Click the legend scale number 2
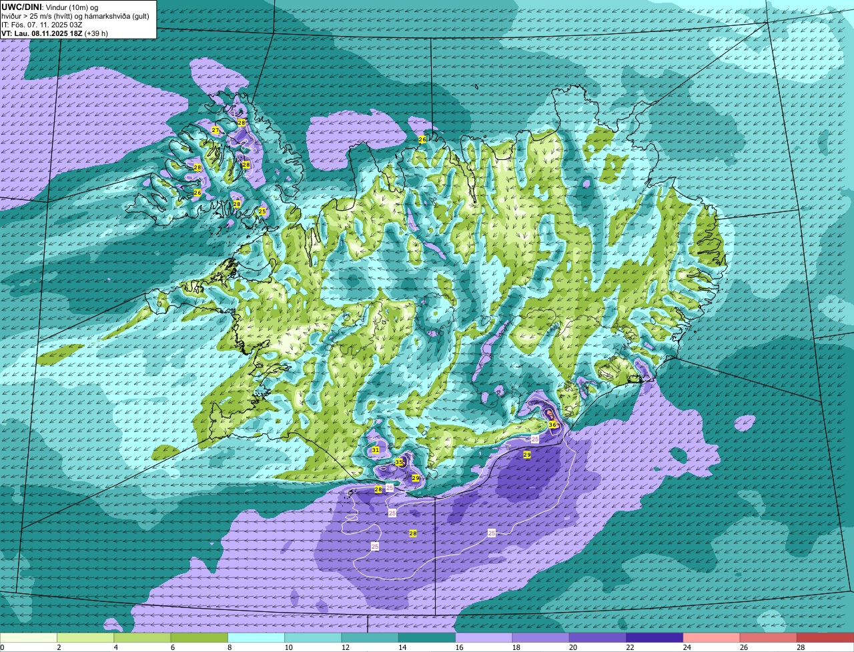The height and width of the screenshot is (652, 854). (x=59, y=647)
